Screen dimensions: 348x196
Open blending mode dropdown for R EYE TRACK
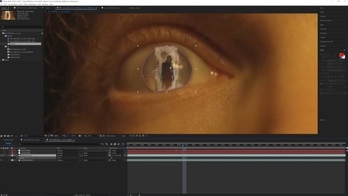pos(68,151)
